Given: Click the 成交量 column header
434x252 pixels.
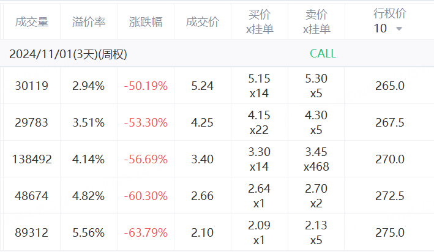Looking at the screenshot, I should [31, 22].
